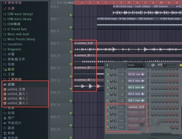The image size is (182, 139).
Task: Click the Vengeance folder icon in browser
Action: click(x=5, y=49)
